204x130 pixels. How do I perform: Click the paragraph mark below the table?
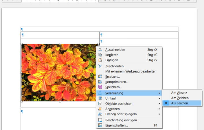pos(22,112)
